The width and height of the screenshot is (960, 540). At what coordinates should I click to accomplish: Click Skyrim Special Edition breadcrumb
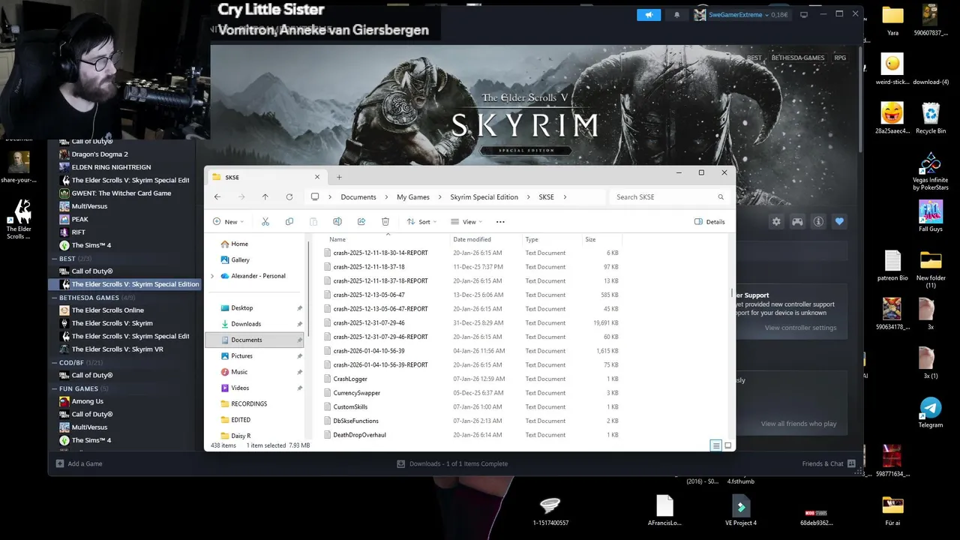tap(484, 197)
